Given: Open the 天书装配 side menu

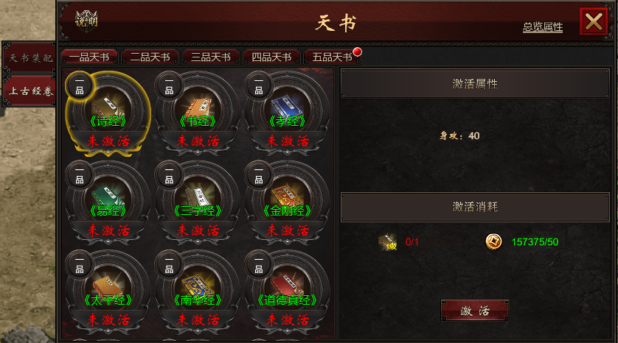Looking at the screenshot, I should pyautogui.click(x=29, y=58).
